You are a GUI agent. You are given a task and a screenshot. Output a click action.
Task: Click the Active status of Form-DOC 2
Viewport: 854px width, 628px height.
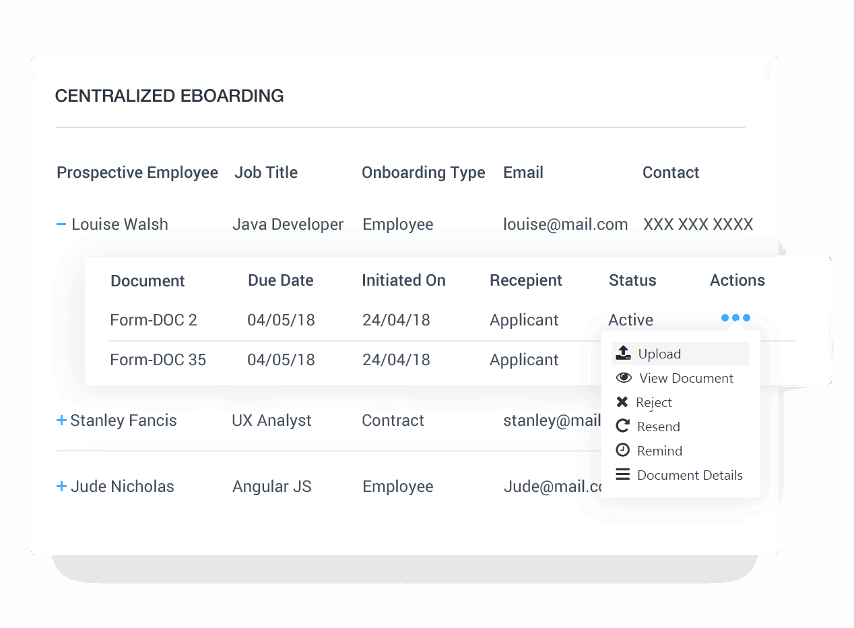tap(631, 320)
